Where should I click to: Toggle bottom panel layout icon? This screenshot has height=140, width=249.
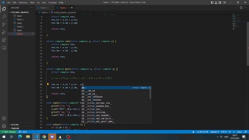click(216, 2)
